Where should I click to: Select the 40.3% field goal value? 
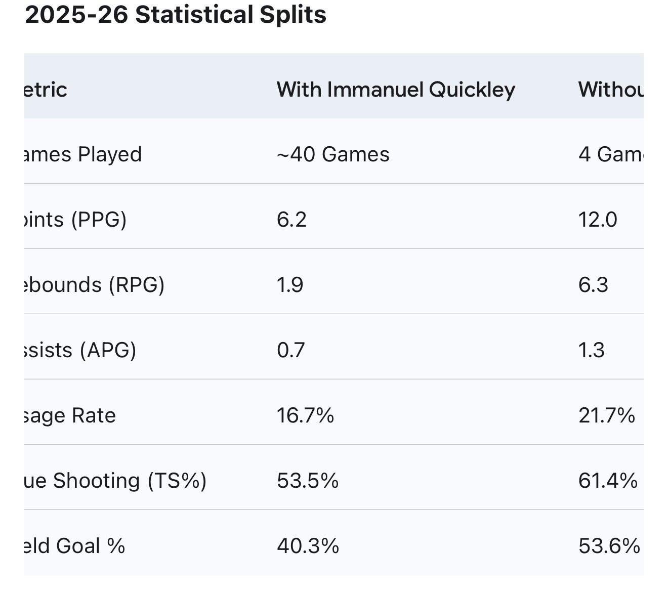(308, 546)
